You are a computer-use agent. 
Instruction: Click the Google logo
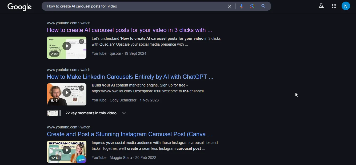coord(19,7)
